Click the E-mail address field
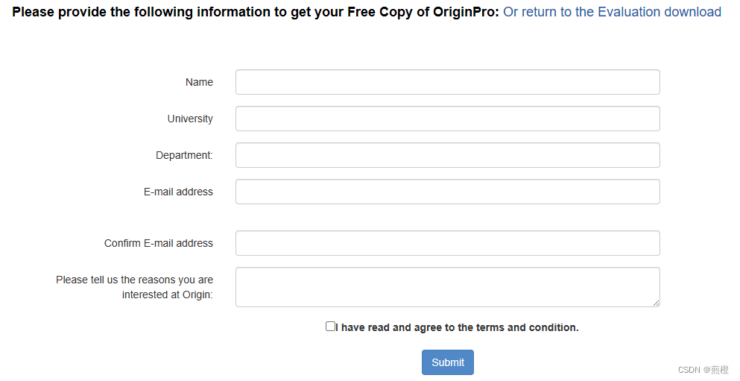 447,192
